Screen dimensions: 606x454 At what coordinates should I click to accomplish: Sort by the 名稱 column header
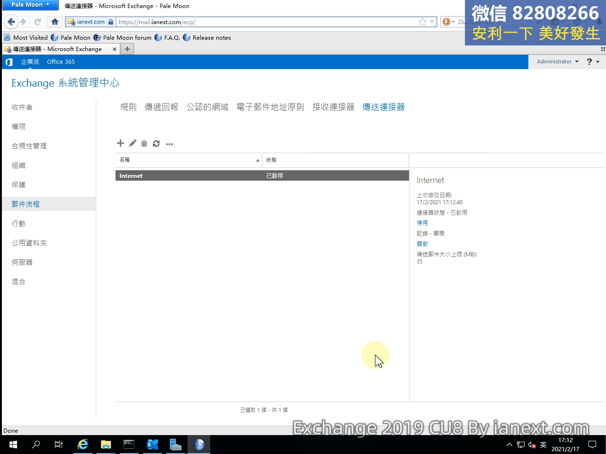point(188,160)
